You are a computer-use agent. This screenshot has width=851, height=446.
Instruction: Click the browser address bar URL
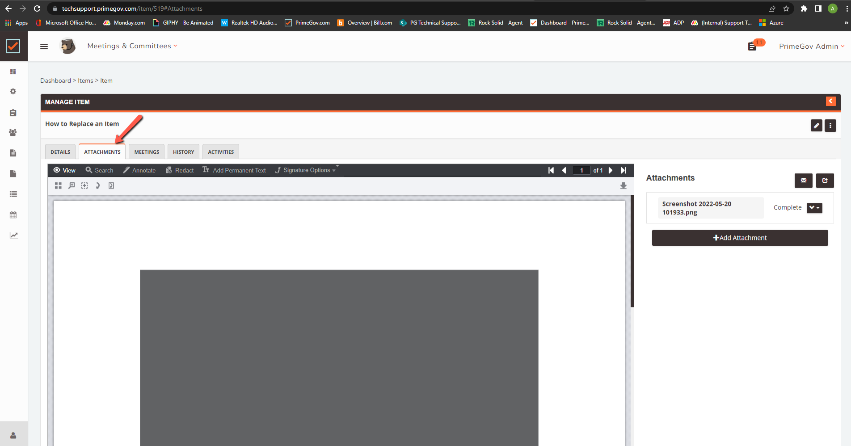(x=132, y=8)
